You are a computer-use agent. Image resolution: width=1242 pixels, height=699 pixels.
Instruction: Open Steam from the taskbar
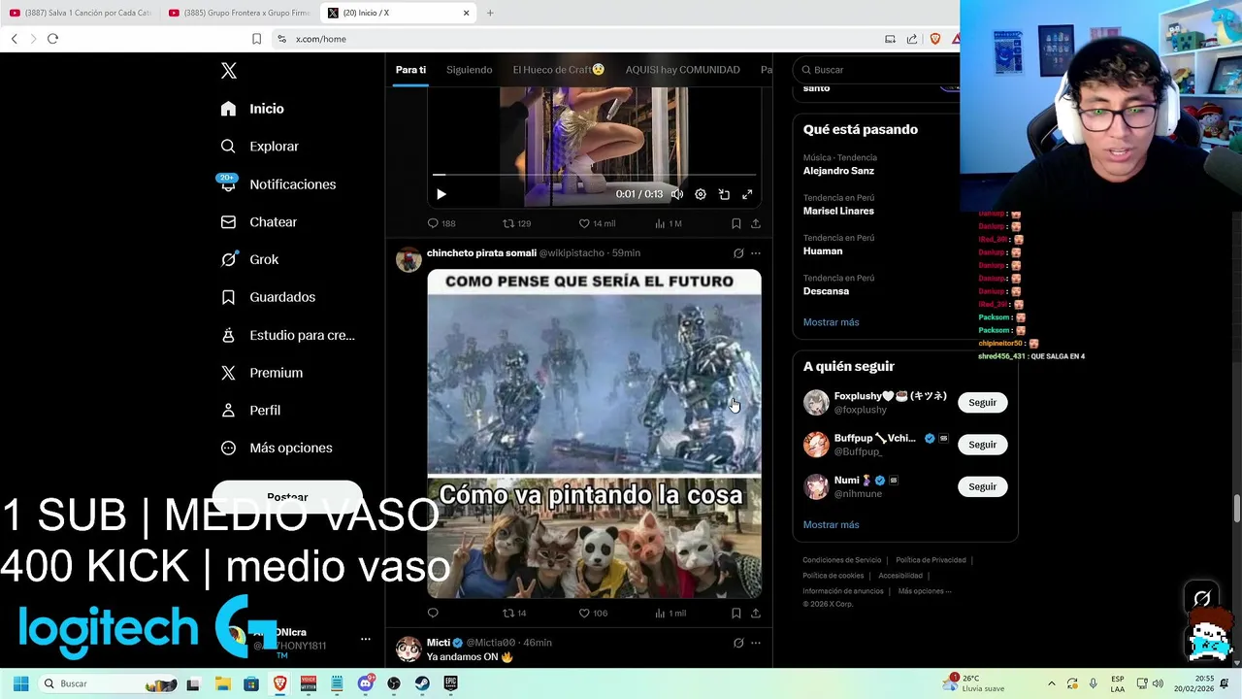422,683
